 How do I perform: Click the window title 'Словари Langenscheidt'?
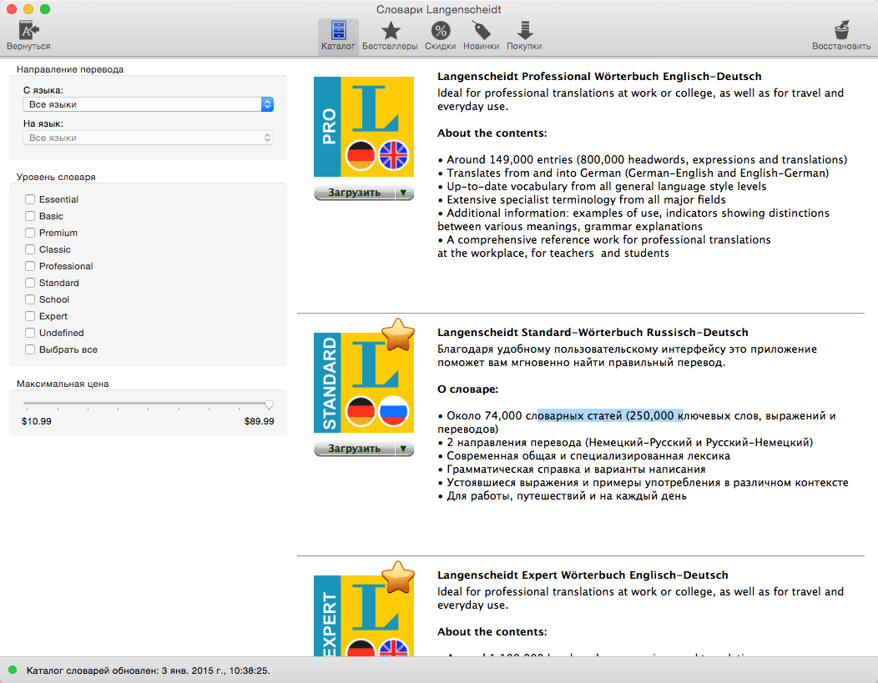point(439,9)
